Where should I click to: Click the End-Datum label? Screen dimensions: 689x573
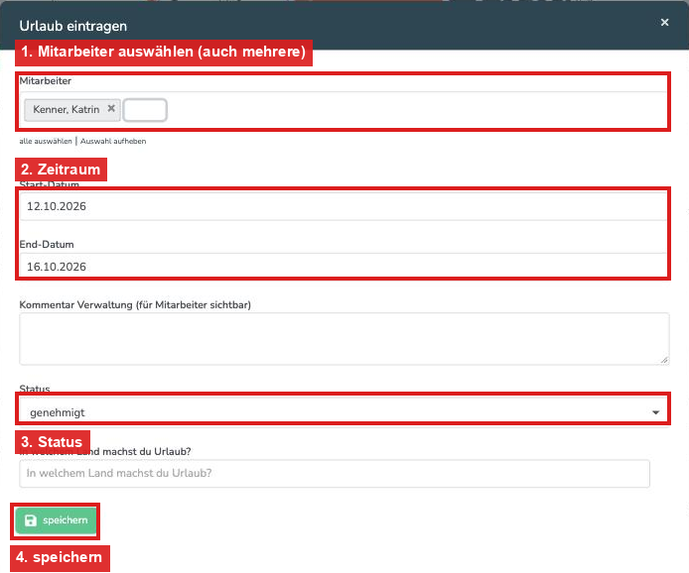[47, 245]
